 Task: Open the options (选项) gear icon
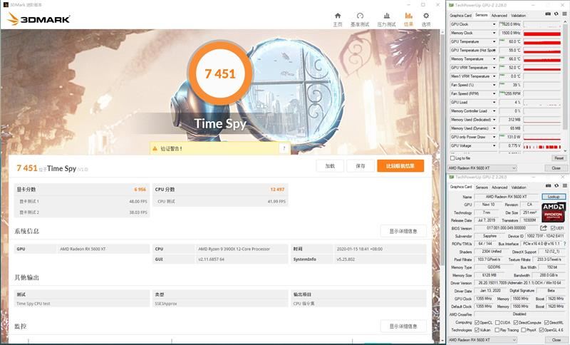tap(426, 16)
